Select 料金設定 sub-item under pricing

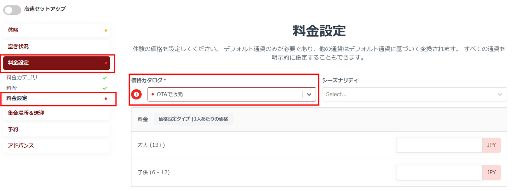17,98
